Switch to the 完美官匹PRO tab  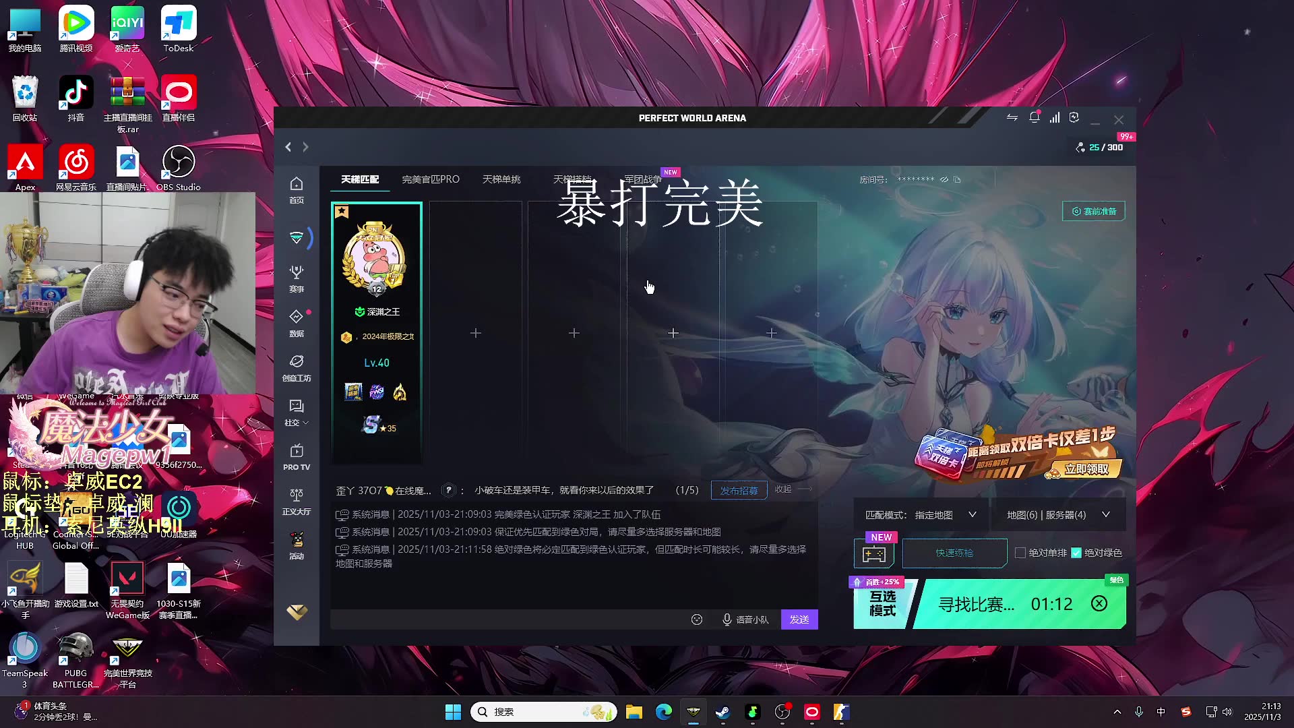[x=431, y=179]
